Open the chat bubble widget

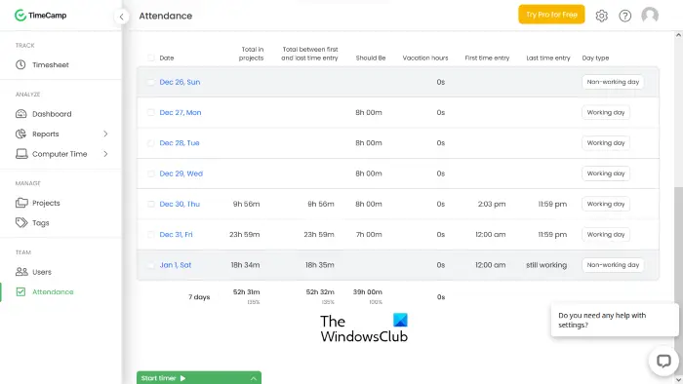pos(663,361)
